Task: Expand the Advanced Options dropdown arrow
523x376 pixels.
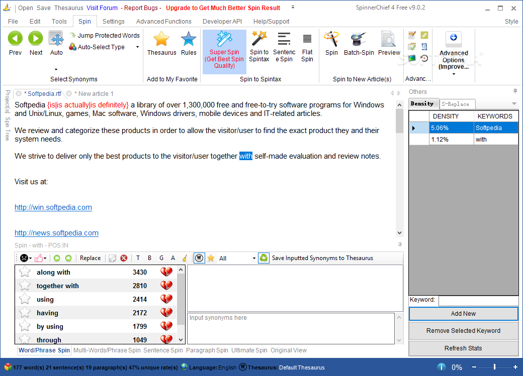Action: [x=454, y=74]
